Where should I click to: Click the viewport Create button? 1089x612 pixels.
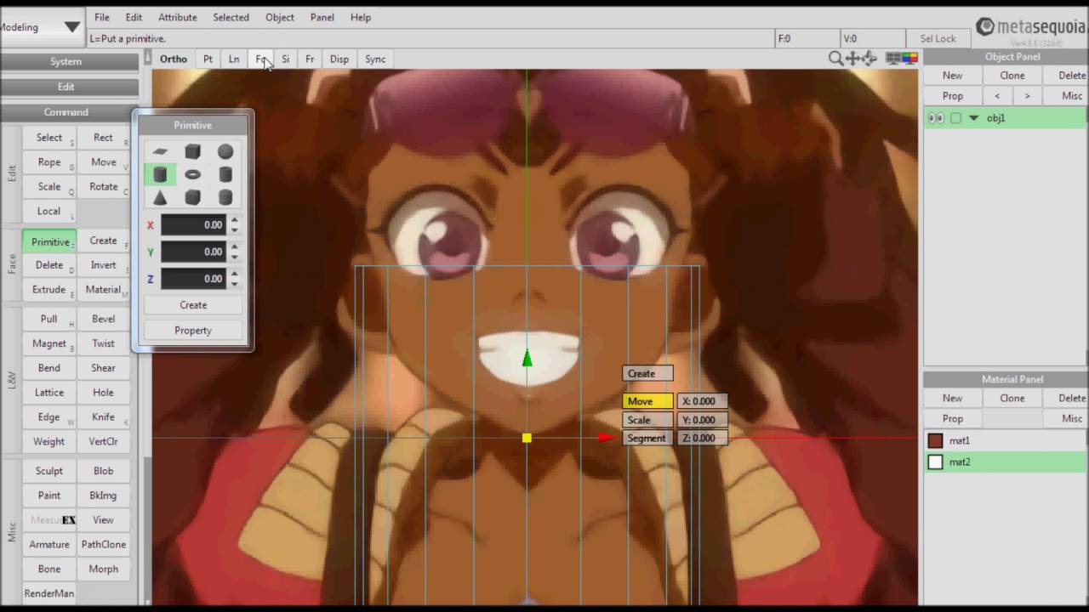click(647, 373)
